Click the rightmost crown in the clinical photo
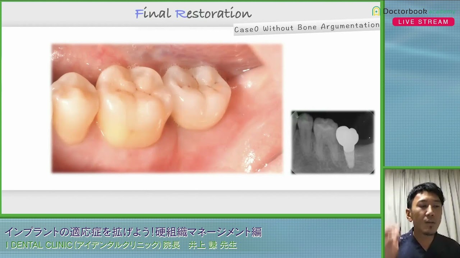 tap(198, 97)
